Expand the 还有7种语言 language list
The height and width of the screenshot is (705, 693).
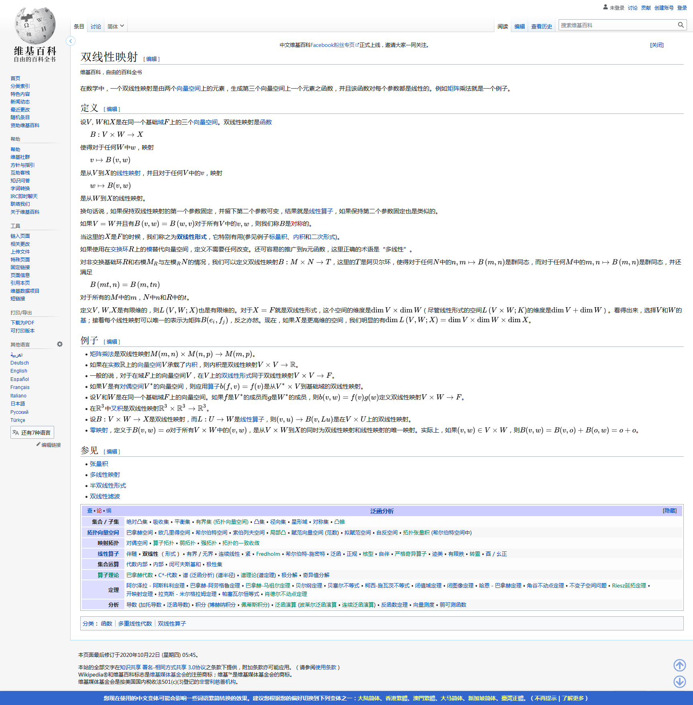(x=32, y=432)
